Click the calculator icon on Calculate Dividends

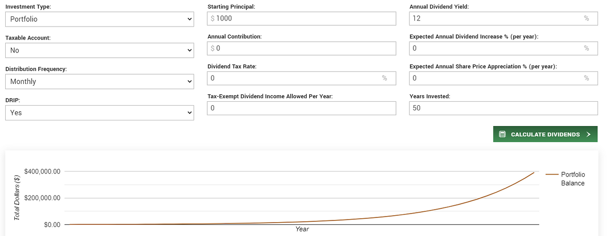(502, 134)
